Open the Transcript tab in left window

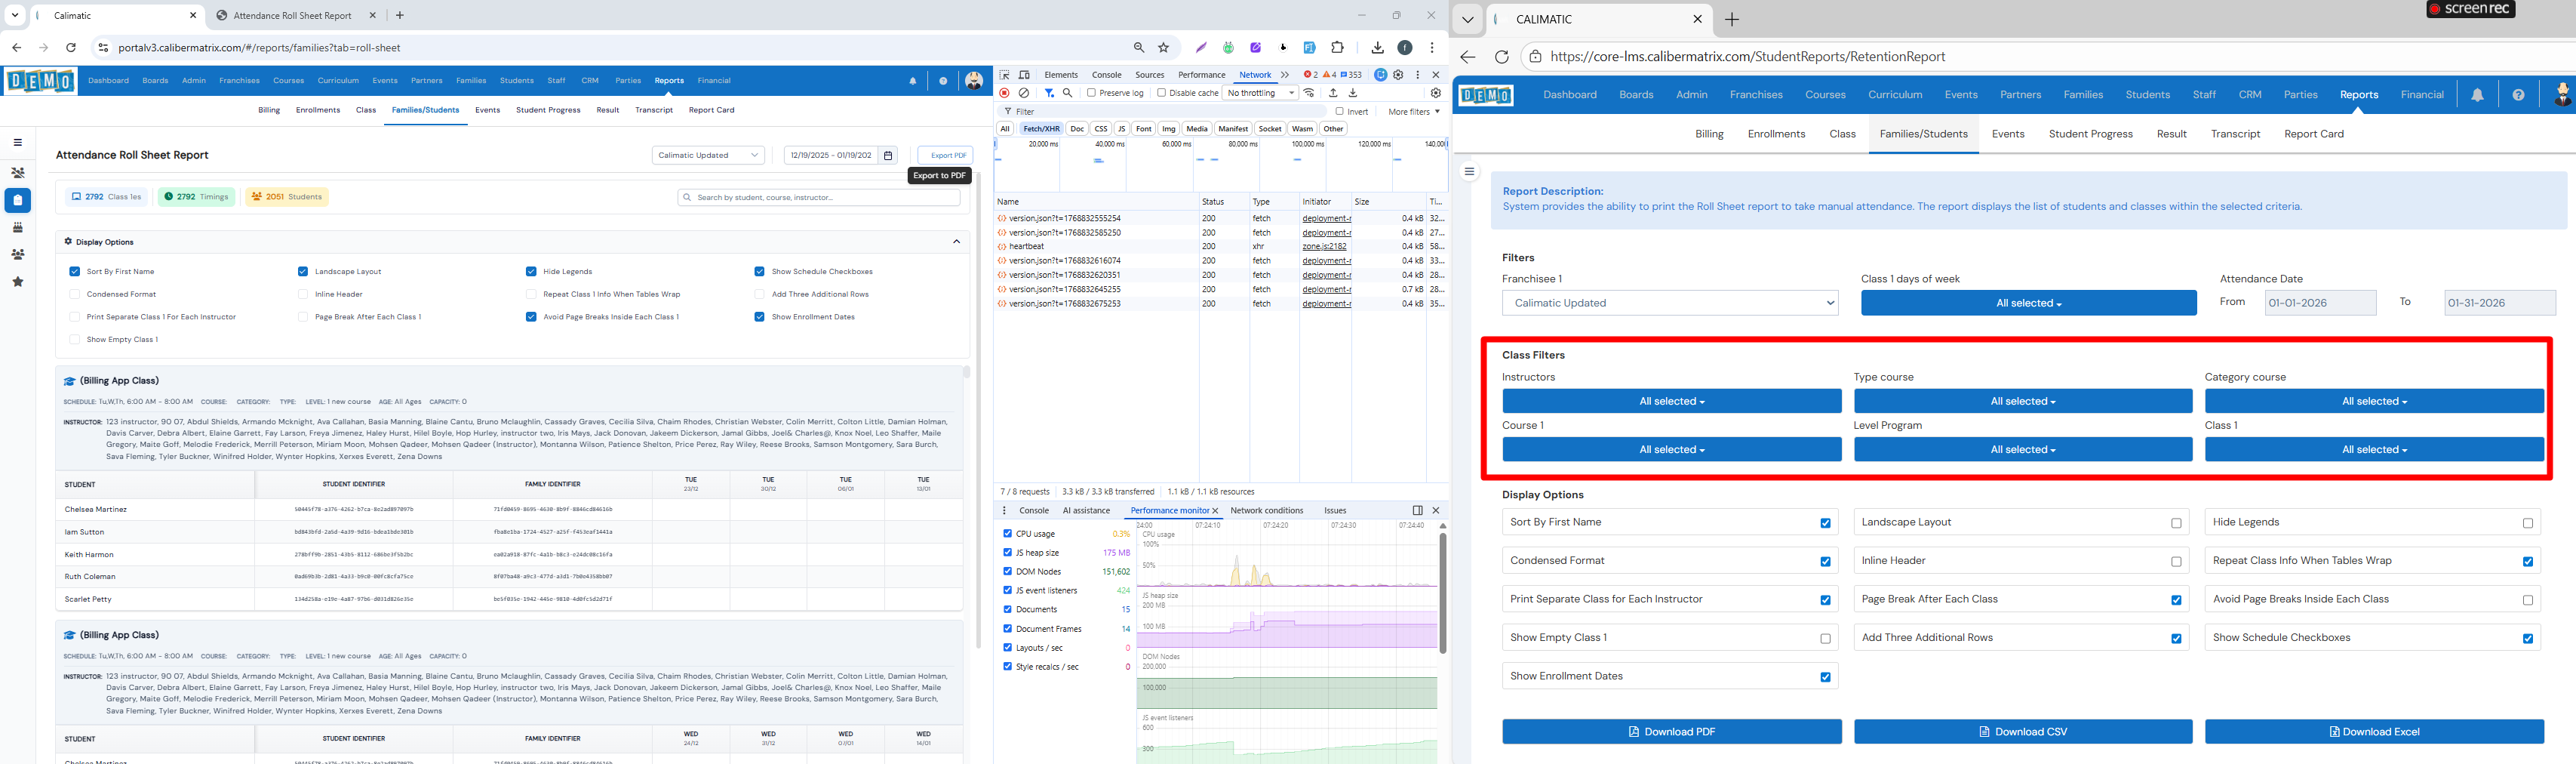tap(653, 110)
